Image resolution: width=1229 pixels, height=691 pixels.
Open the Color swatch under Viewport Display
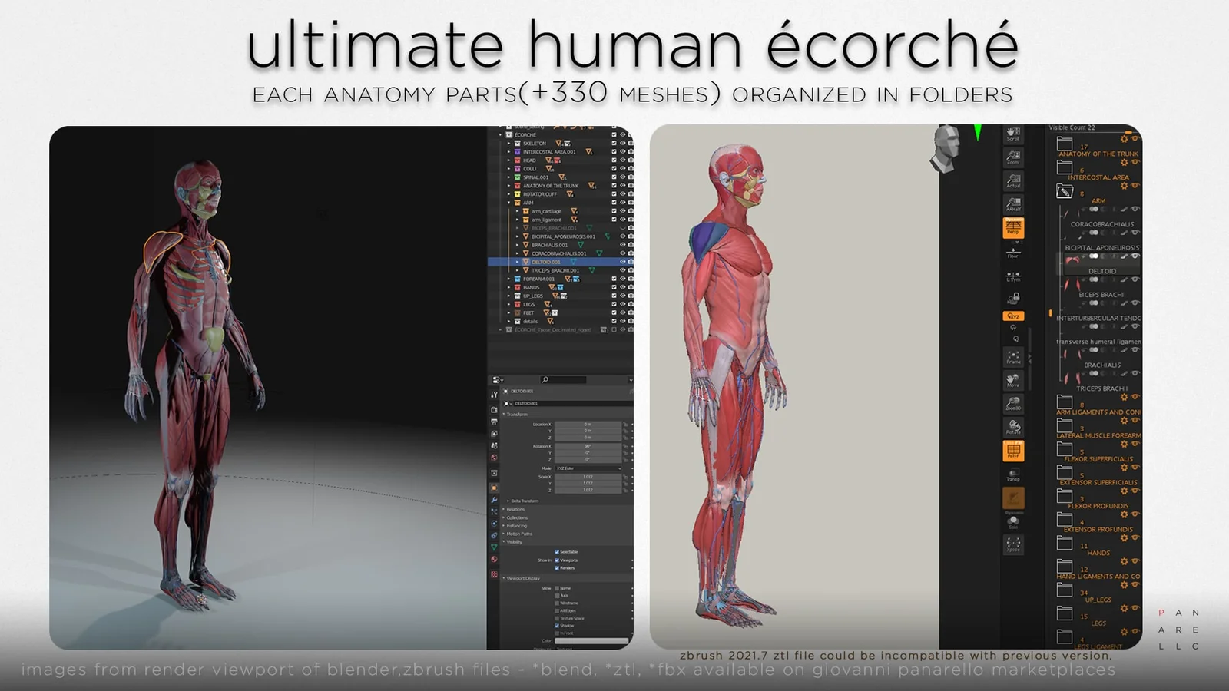coord(591,640)
